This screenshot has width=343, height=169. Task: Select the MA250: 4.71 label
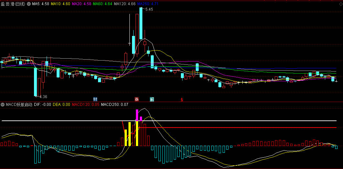point(148,4)
